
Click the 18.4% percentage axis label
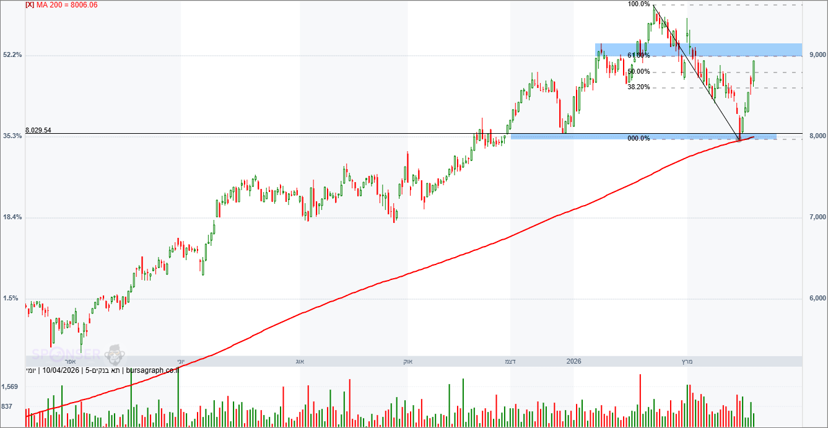point(12,217)
